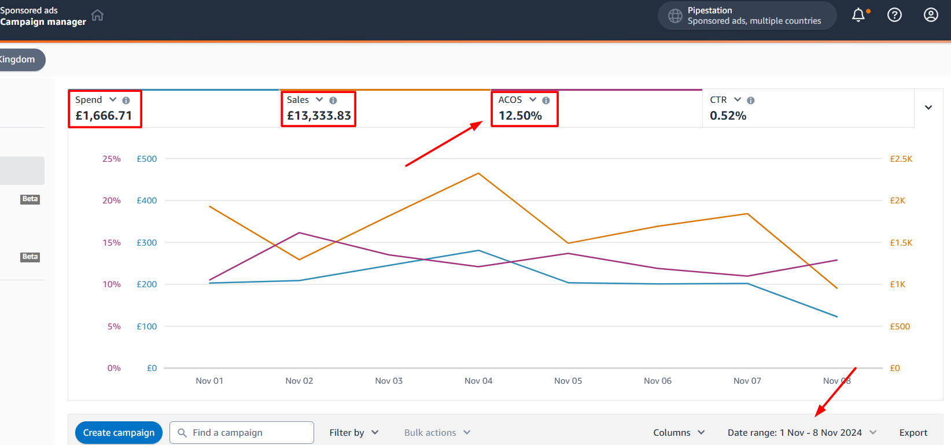Click the search magnifier icon in Find a campaign
Viewport: 951px width, 445px height.
coord(182,432)
